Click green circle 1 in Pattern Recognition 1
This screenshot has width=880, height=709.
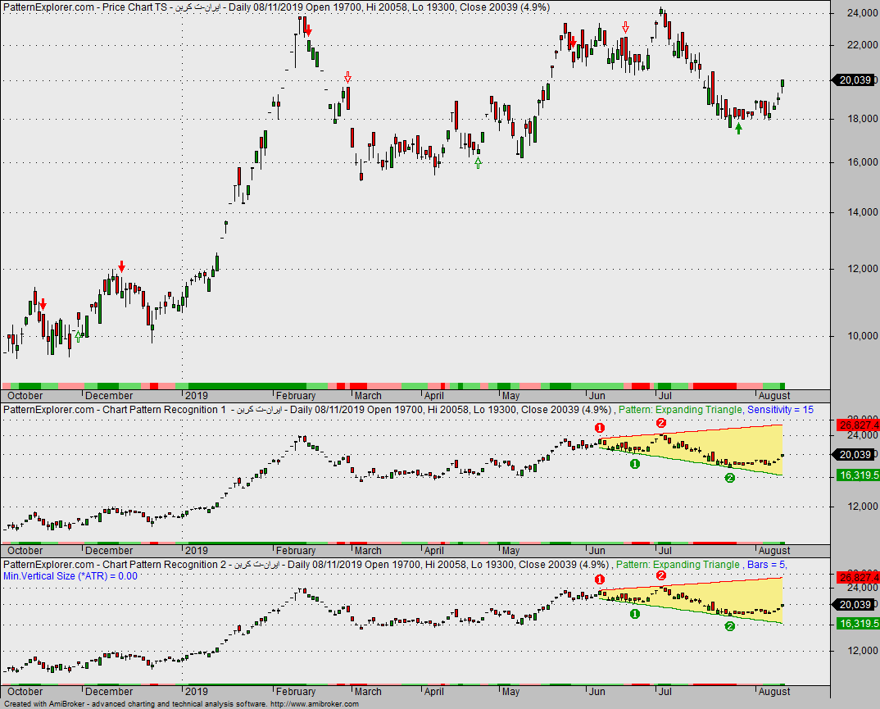[x=635, y=464]
